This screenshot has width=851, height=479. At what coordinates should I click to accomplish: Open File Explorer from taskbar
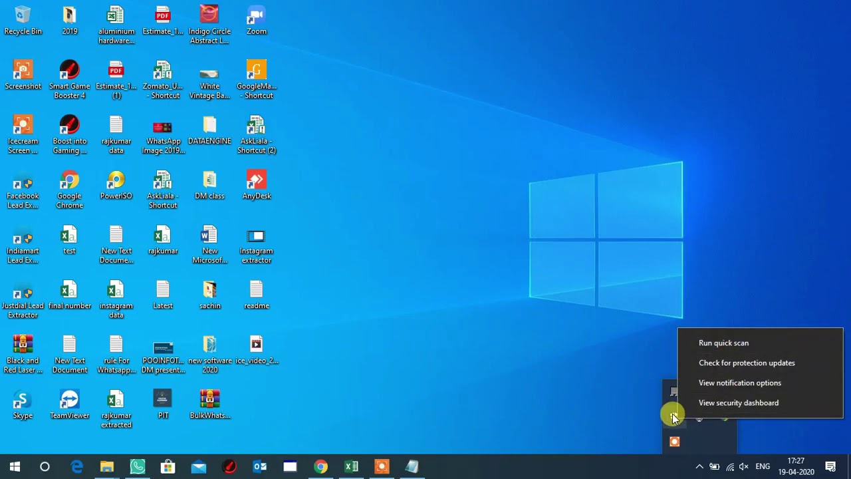click(107, 466)
